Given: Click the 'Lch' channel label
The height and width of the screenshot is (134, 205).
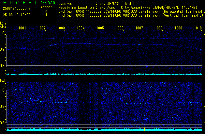Looking at the screenshot, I should tap(3, 23).
